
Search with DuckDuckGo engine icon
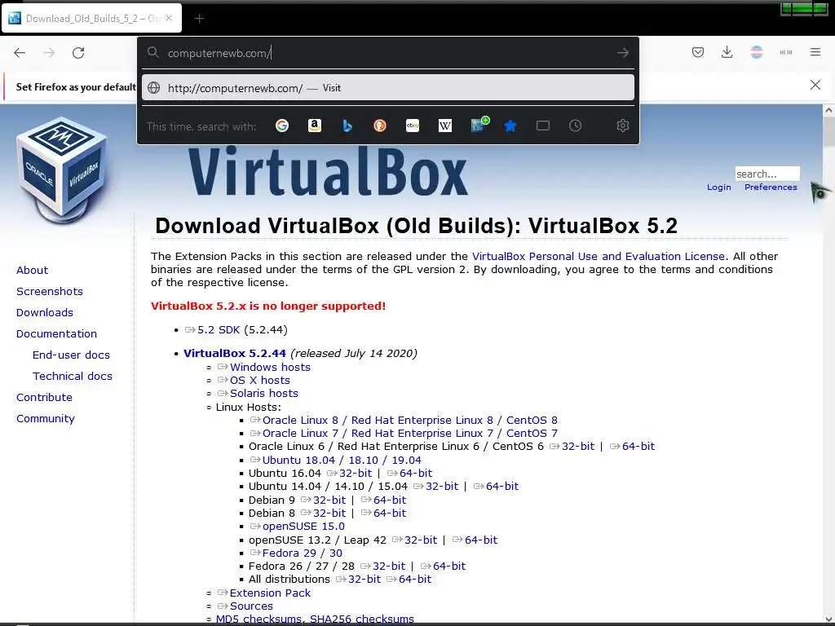(380, 126)
